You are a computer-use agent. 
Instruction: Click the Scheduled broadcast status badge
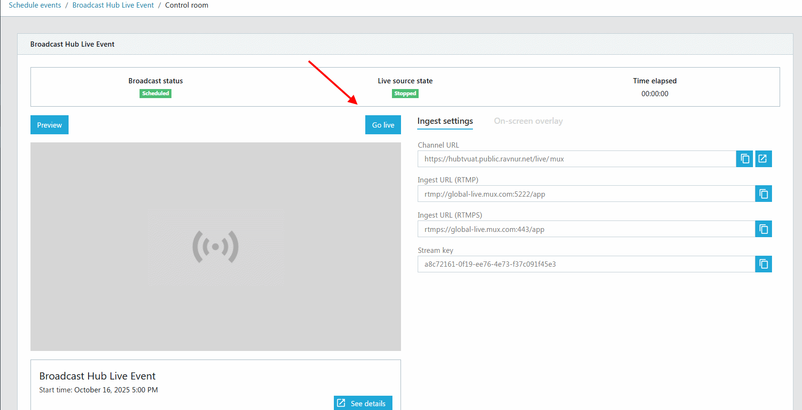click(156, 93)
